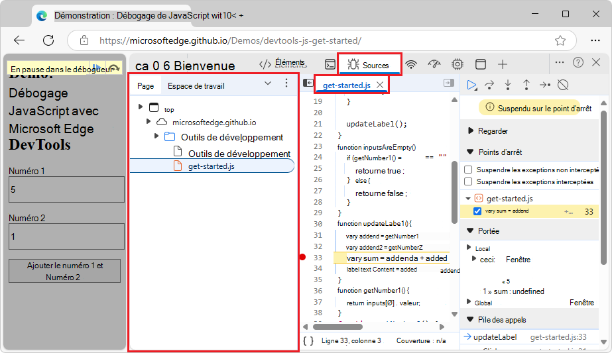Collapse get-started.js breakpoint group

[468, 199]
